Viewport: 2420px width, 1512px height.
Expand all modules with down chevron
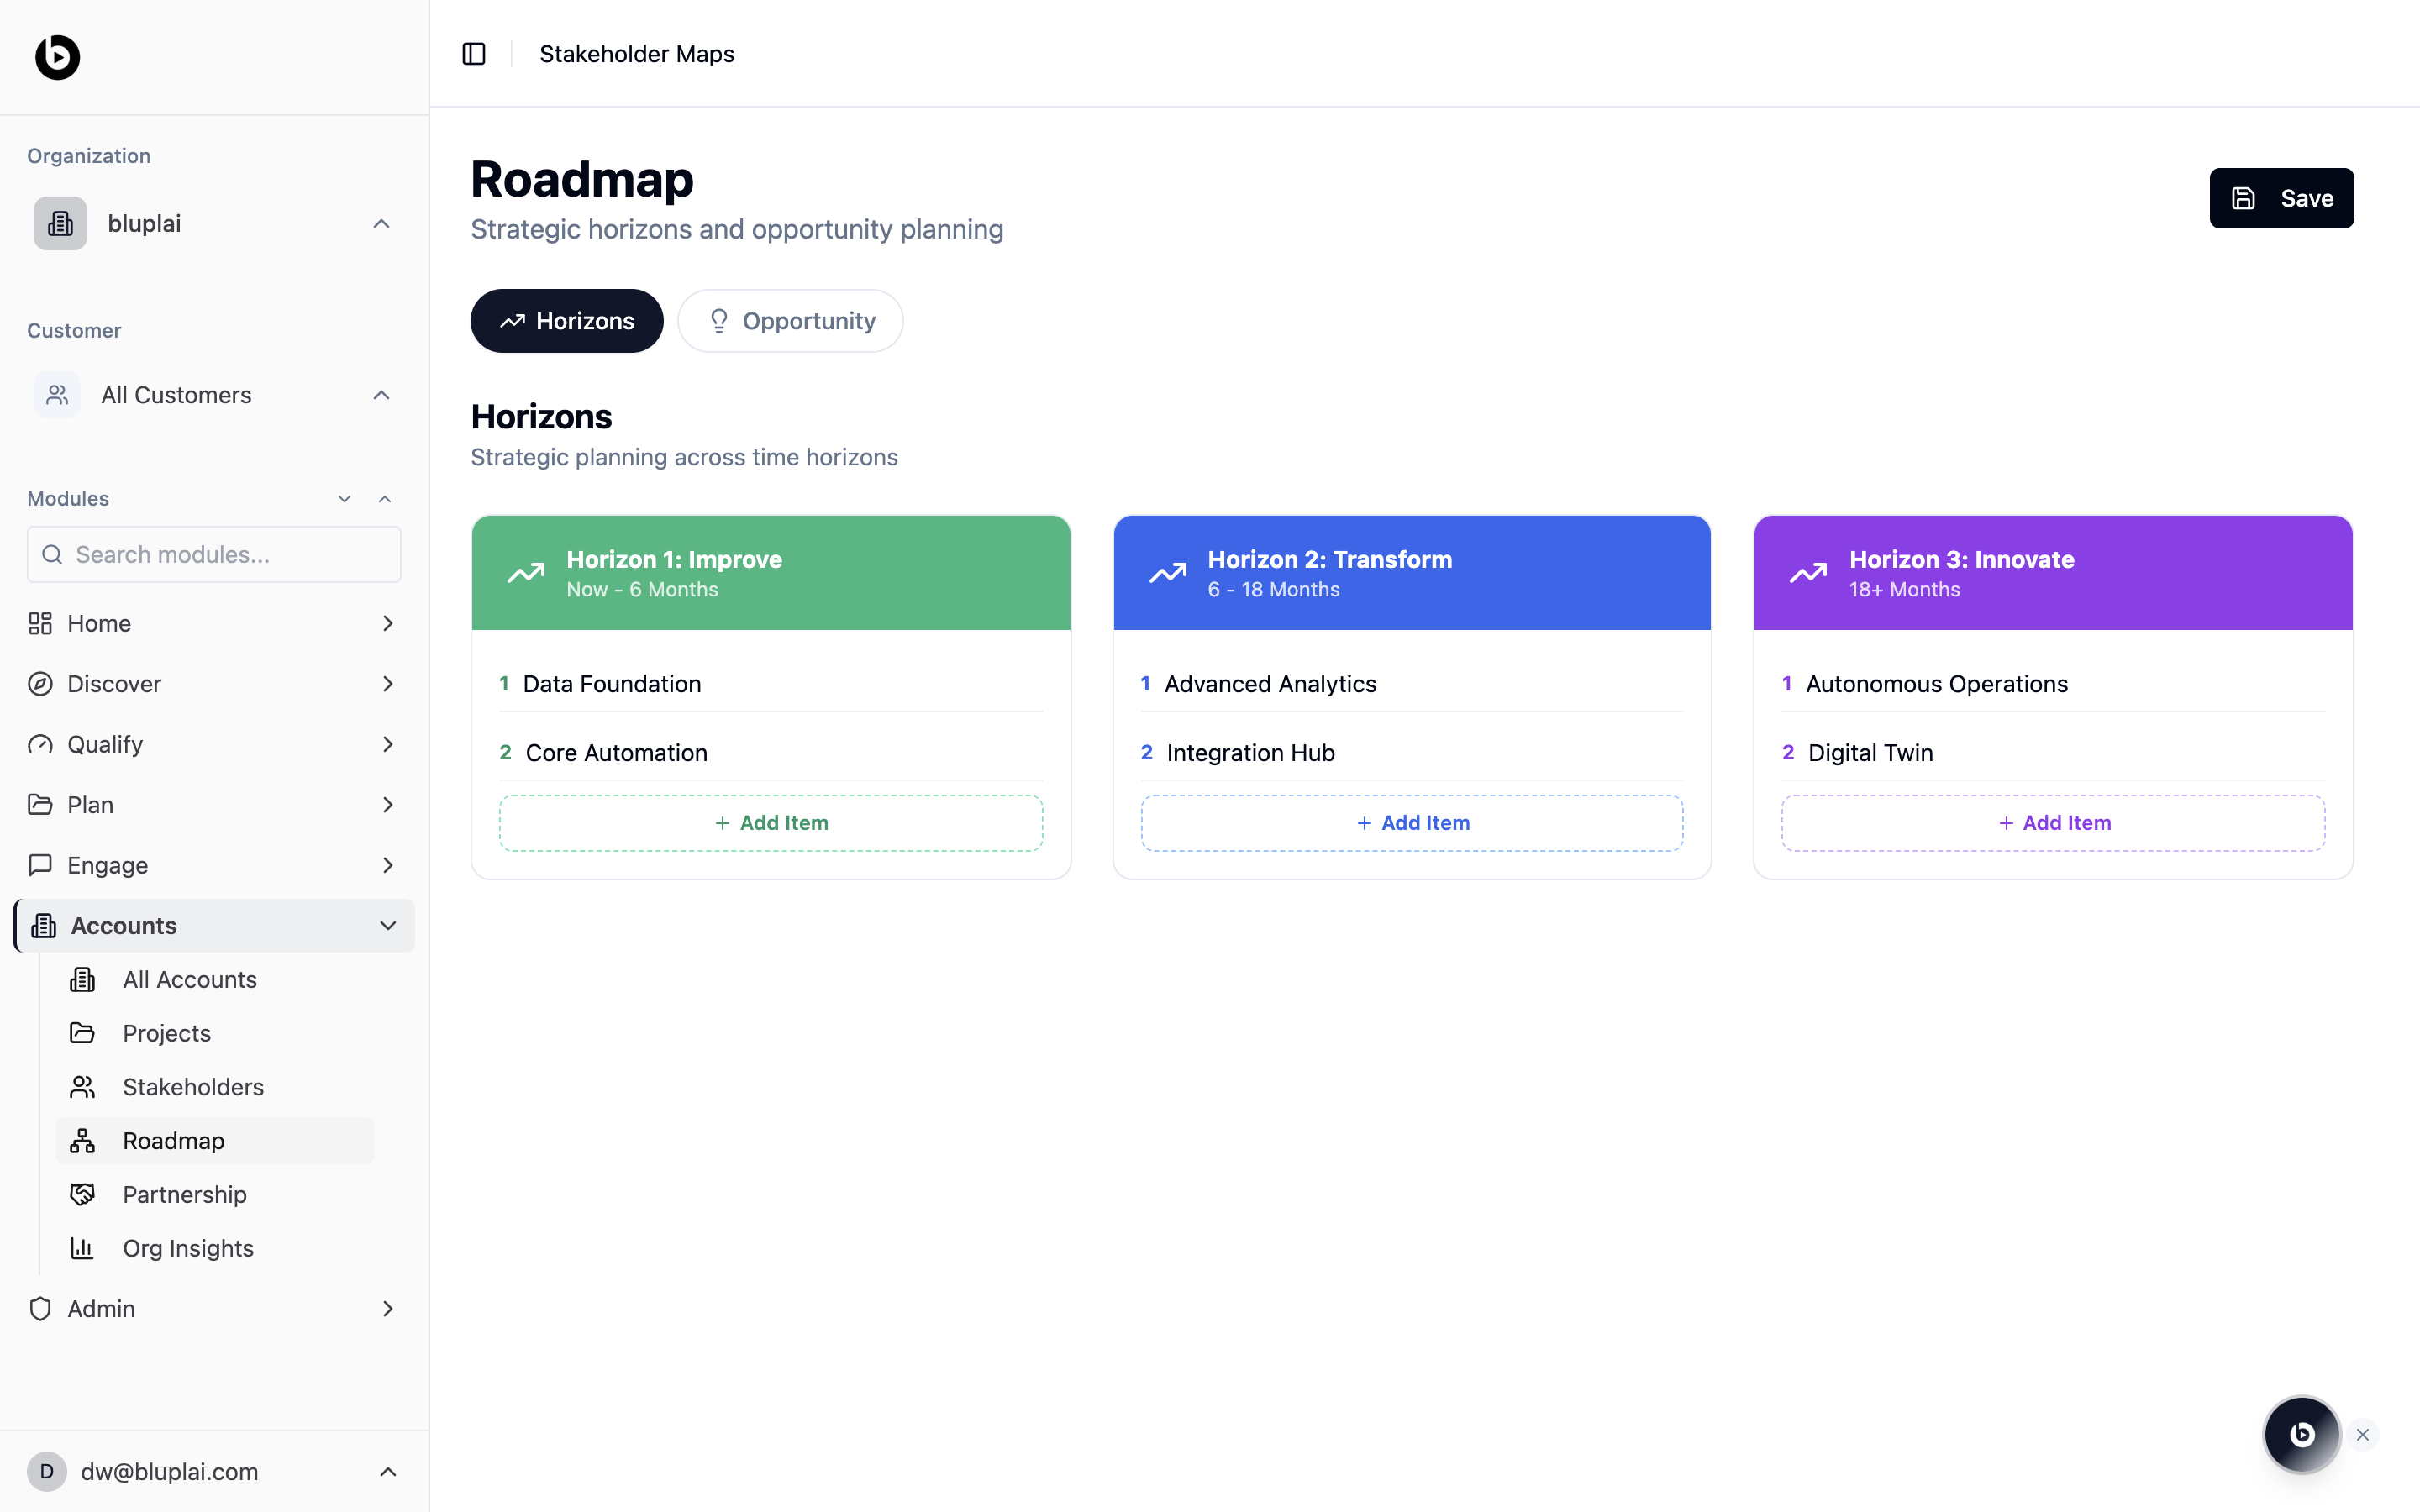click(x=344, y=499)
